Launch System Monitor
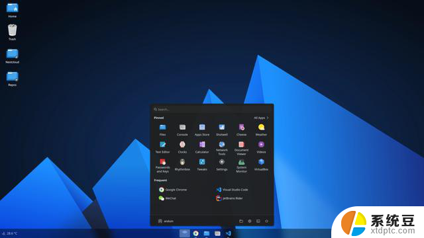The image size is (424, 238). coord(241,166)
